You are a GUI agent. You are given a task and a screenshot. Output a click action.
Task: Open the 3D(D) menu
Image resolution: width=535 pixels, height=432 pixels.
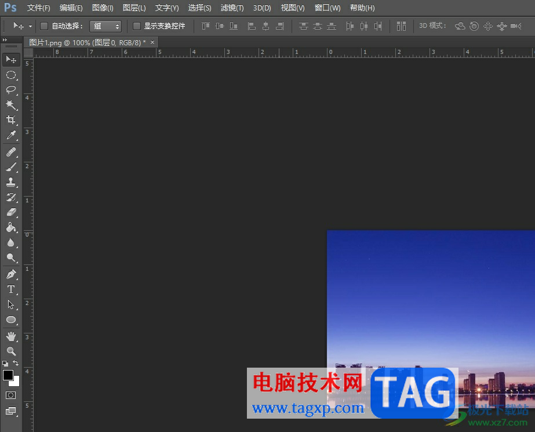(x=262, y=8)
